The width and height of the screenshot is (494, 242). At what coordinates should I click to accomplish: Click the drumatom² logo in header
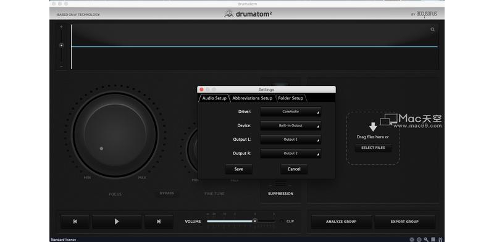click(248, 14)
